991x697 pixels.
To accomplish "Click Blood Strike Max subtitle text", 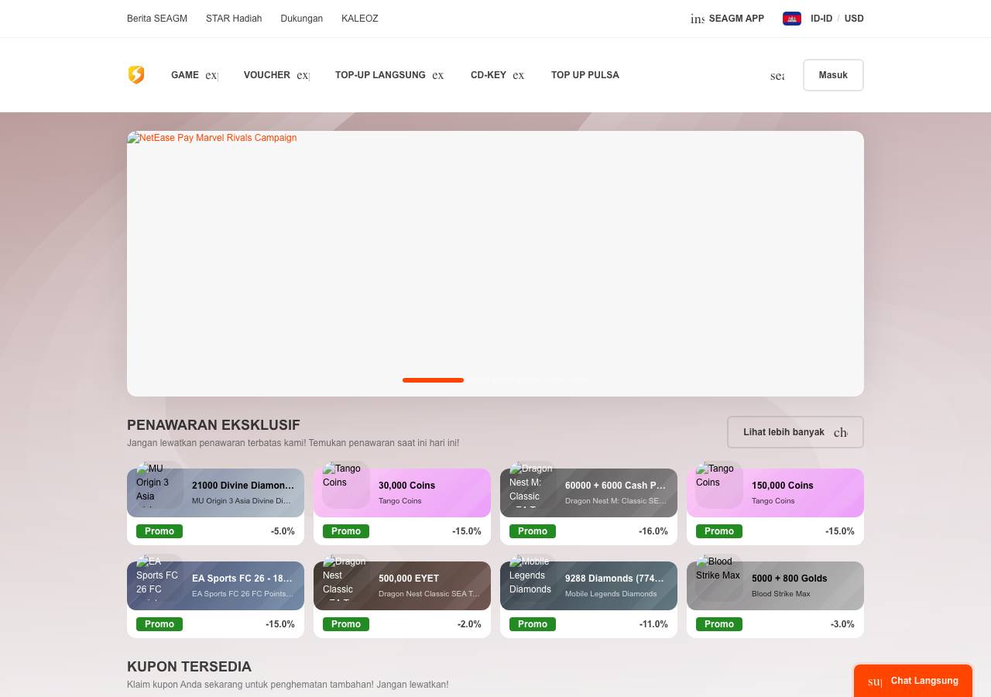I will coord(781,594).
